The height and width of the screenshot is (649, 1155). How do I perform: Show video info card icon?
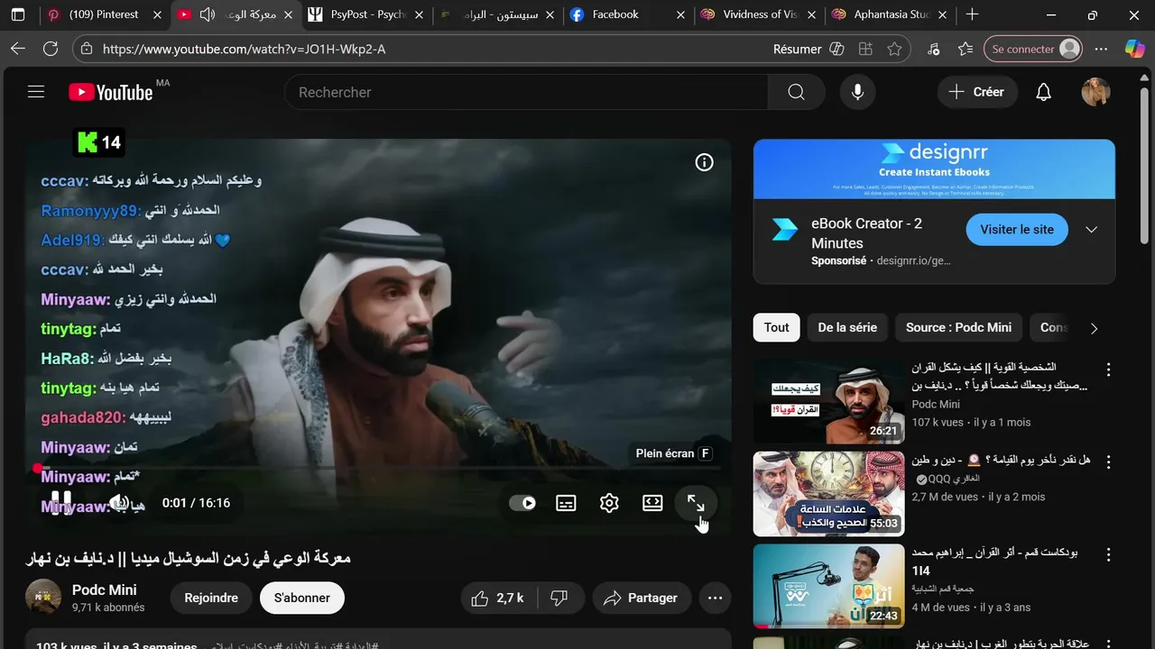[704, 162]
